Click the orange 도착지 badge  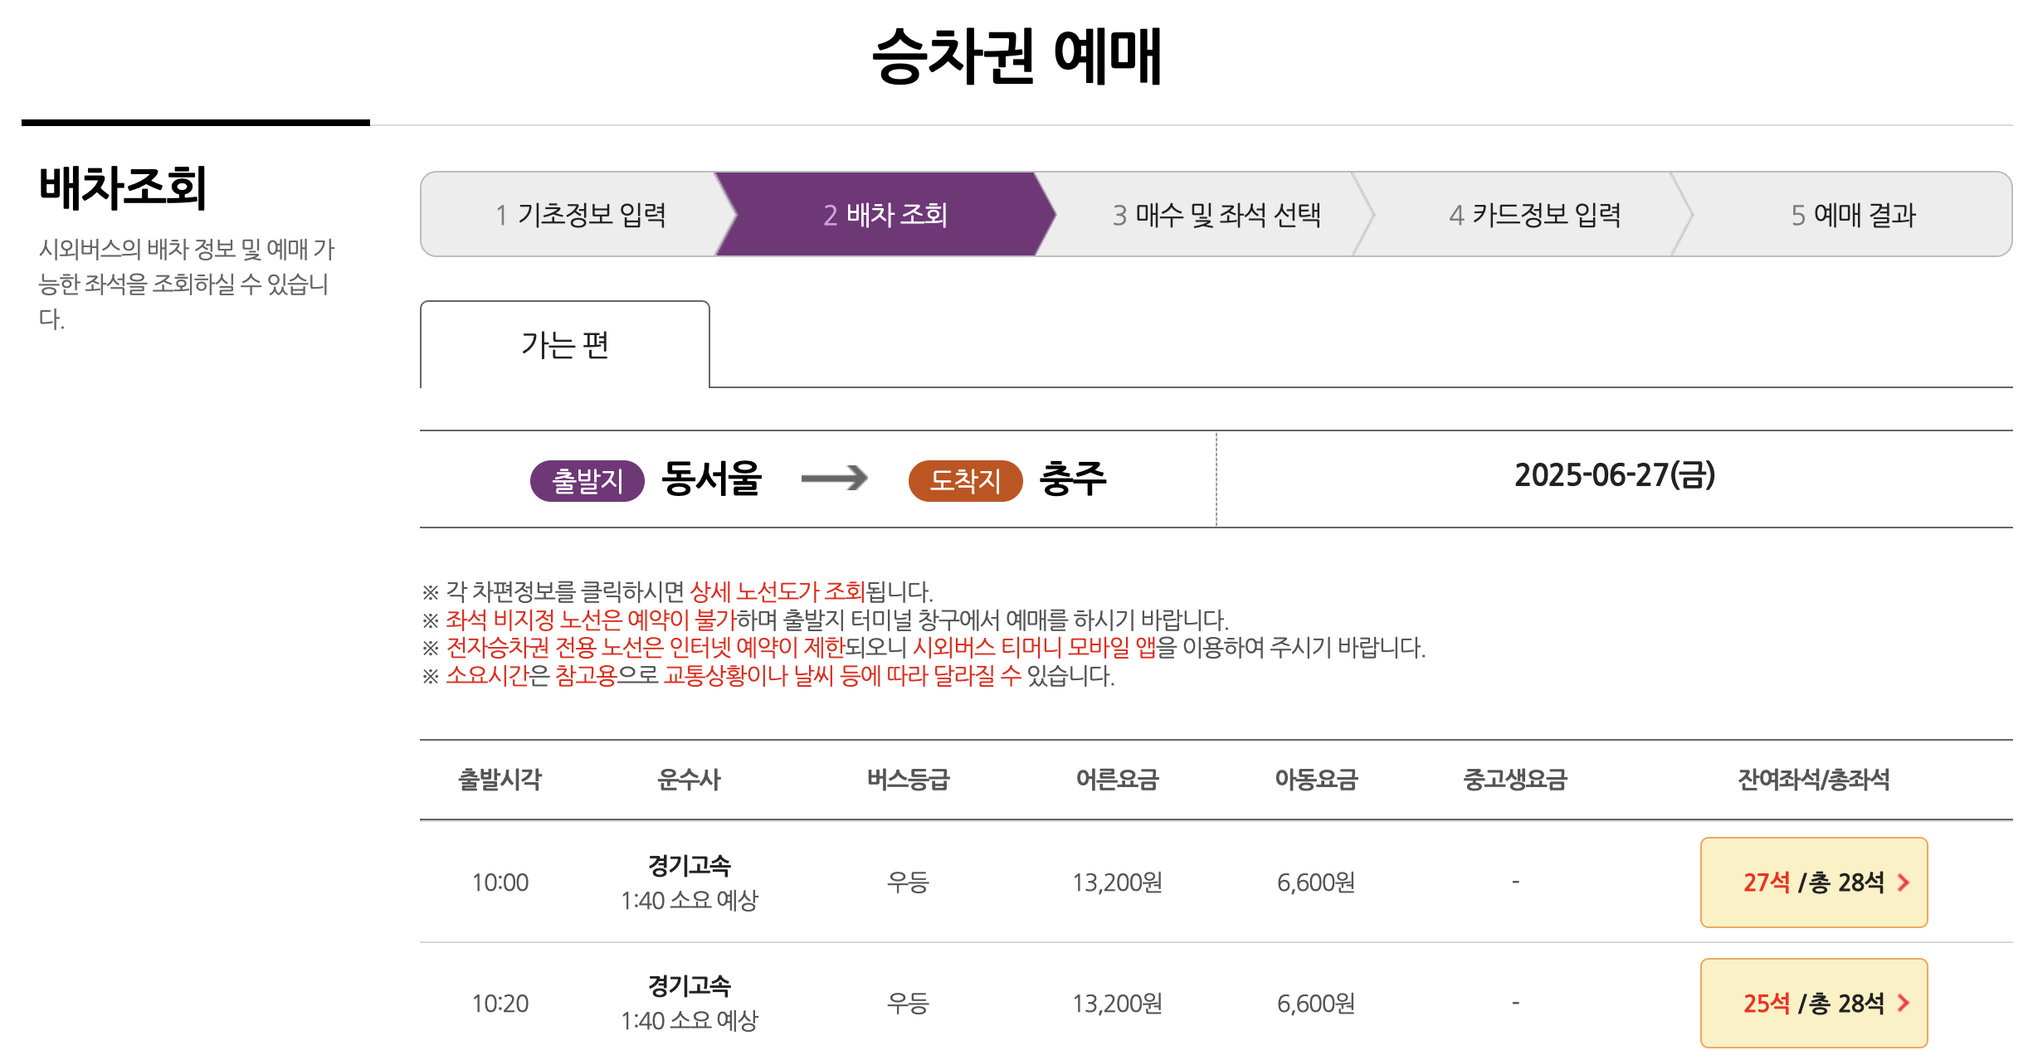point(965,479)
